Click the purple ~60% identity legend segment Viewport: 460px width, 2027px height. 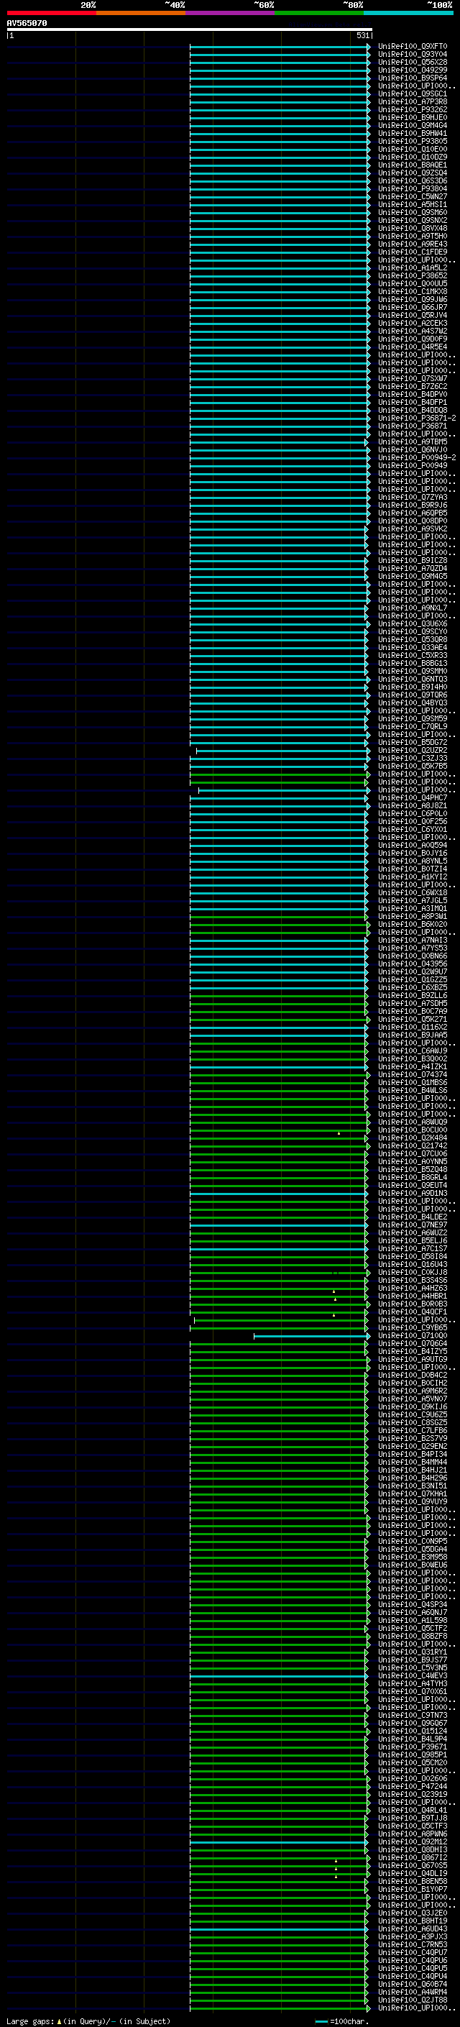point(231,13)
